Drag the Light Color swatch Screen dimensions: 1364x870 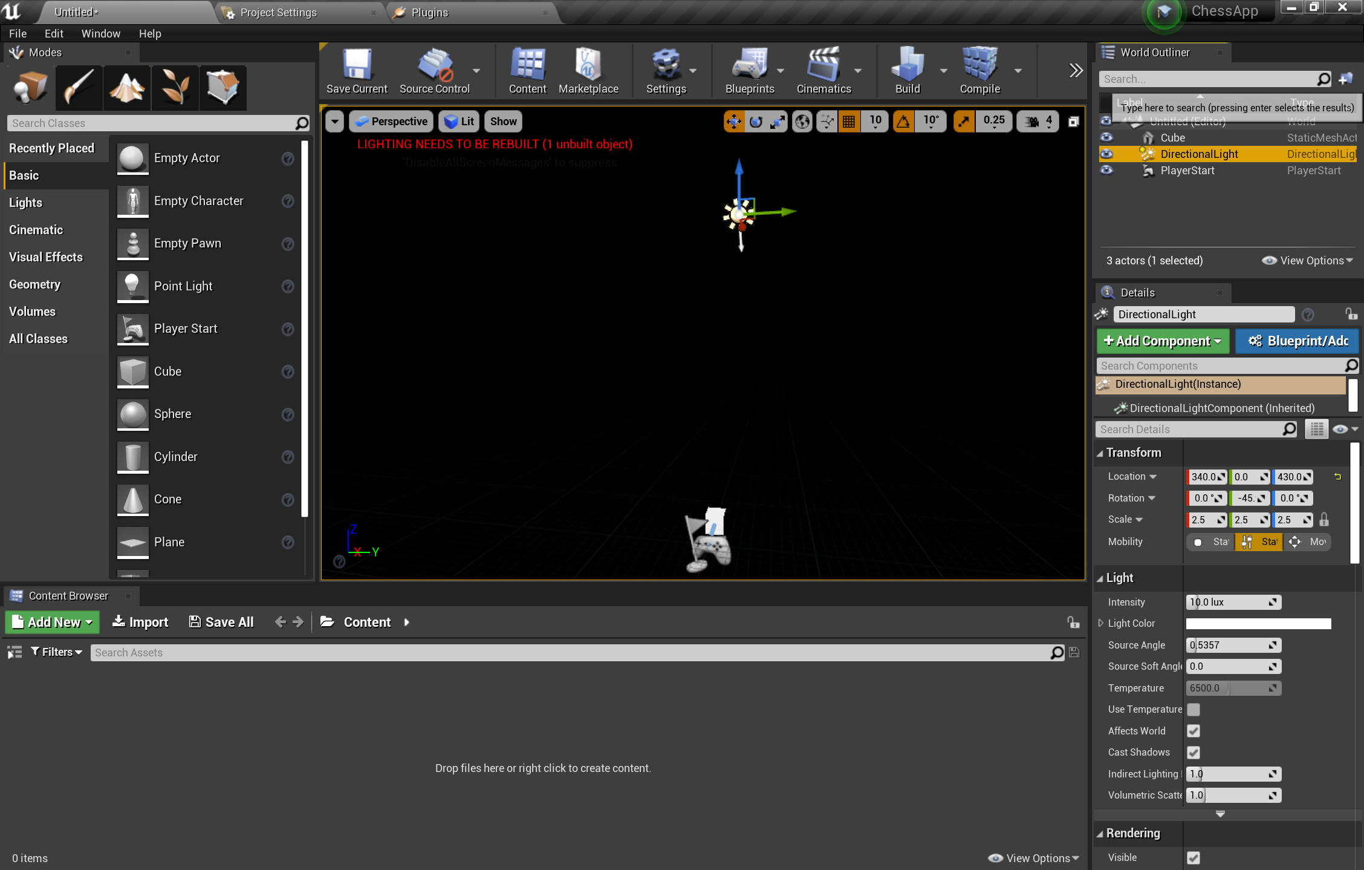1259,623
